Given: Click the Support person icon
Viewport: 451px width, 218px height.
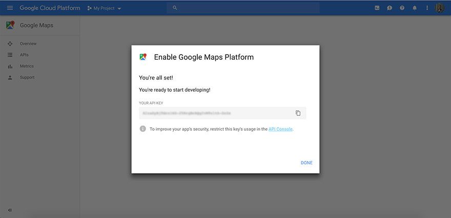Looking at the screenshot, I should point(10,77).
